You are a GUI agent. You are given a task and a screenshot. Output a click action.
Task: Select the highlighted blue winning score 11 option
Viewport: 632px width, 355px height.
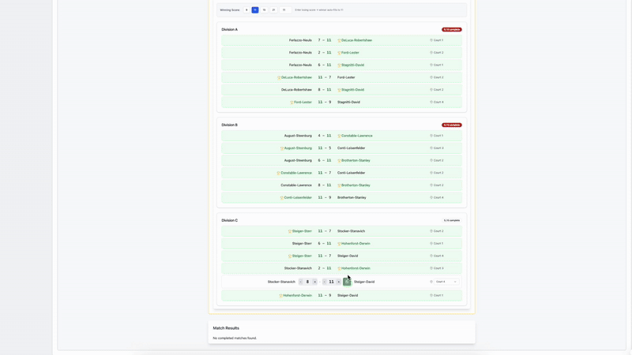pos(254,10)
